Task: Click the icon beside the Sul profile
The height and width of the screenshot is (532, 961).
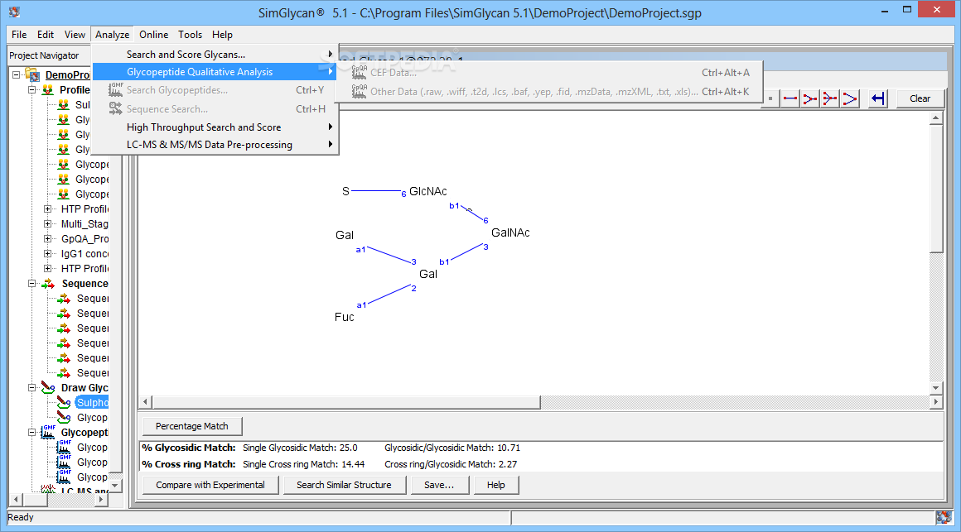Action: 63,105
